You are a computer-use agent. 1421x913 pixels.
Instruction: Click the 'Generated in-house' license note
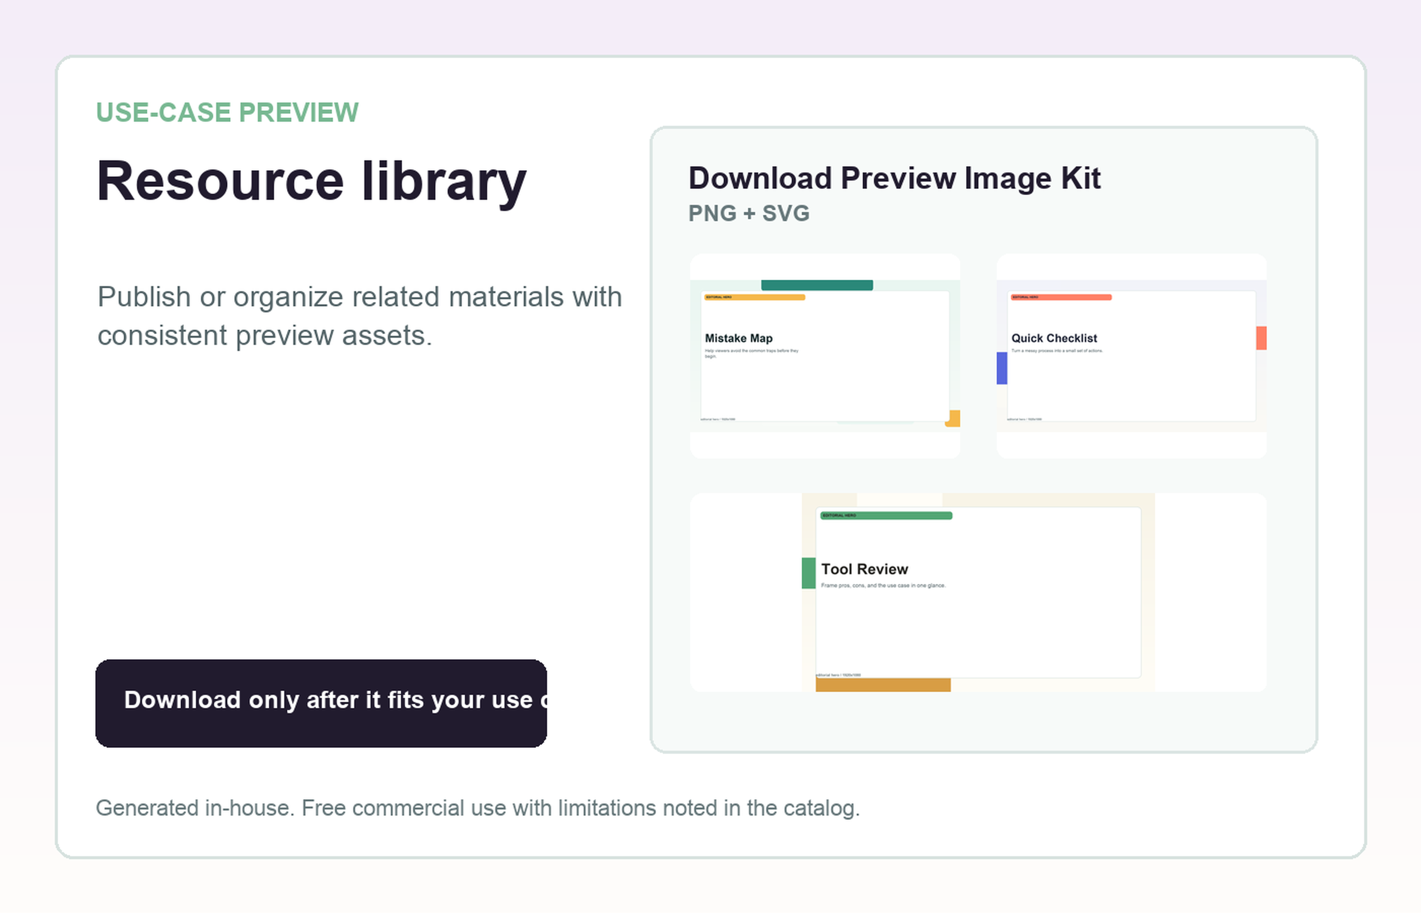pyautogui.click(x=478, y=808)
